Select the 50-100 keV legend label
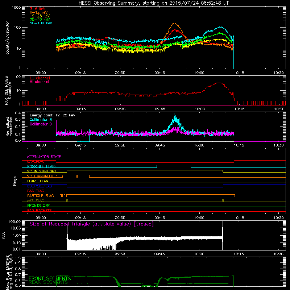The image size is (290, 290). 41,23
